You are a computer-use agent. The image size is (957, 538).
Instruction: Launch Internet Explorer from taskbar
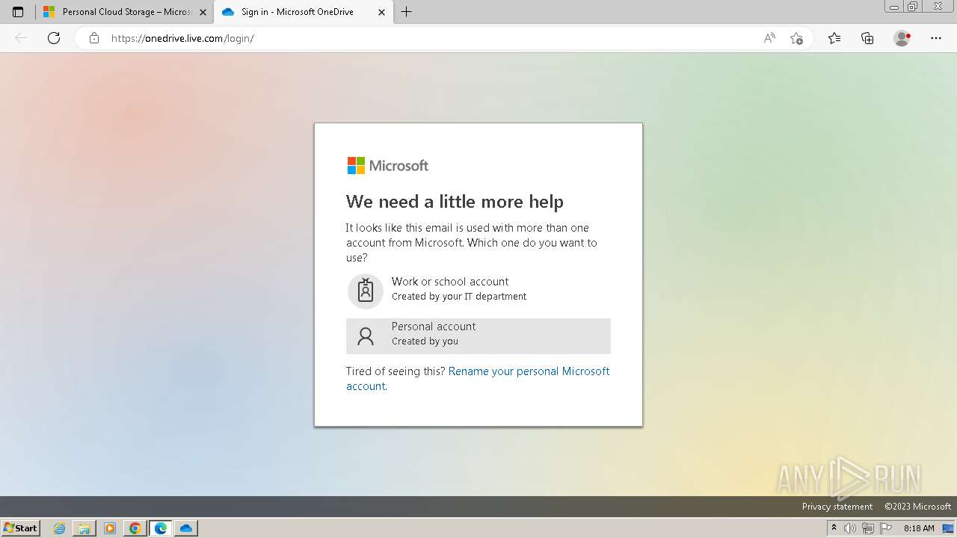click(x=60, y=528)
